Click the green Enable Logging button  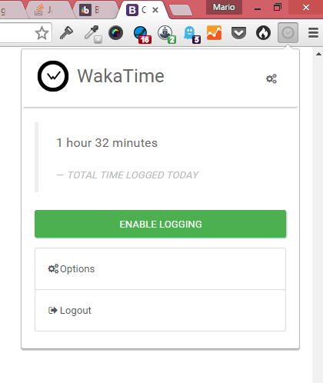[x=161, y=224]
